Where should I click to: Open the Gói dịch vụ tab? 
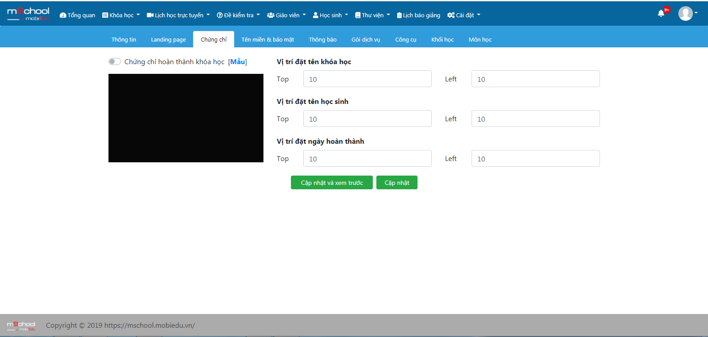click(366, 39)
